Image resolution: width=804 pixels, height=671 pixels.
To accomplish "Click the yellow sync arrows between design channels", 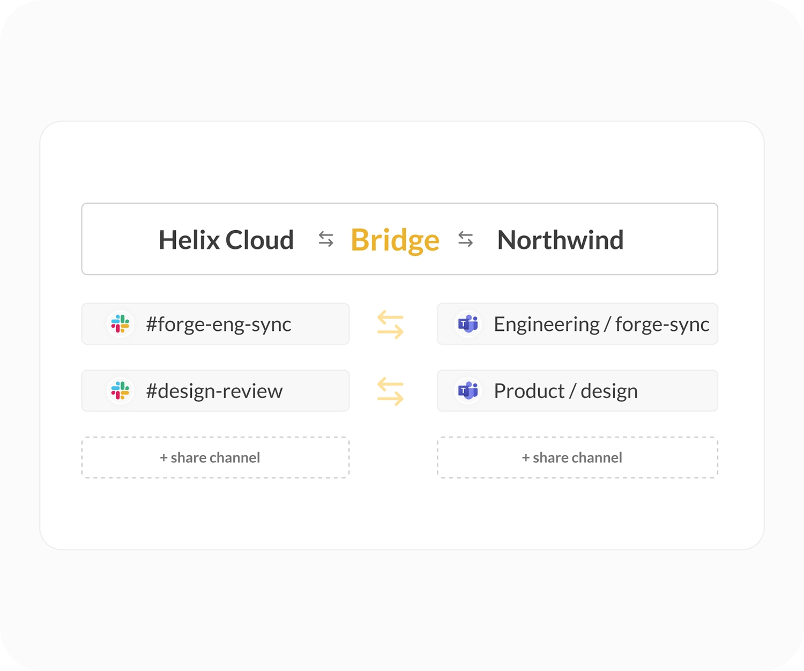I will pos(390,392).
